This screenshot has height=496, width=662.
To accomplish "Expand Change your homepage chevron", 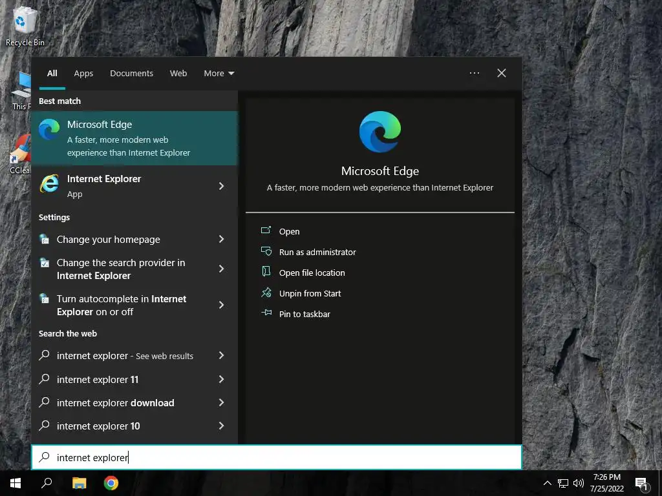I will point(221,239).
